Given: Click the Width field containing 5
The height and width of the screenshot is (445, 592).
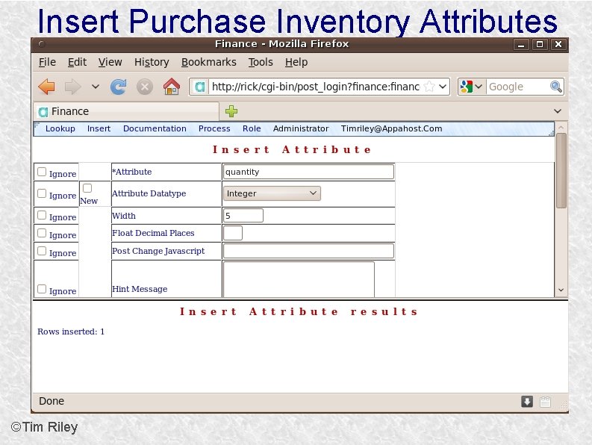Looking at the screenshot, I should click(243, 216).
